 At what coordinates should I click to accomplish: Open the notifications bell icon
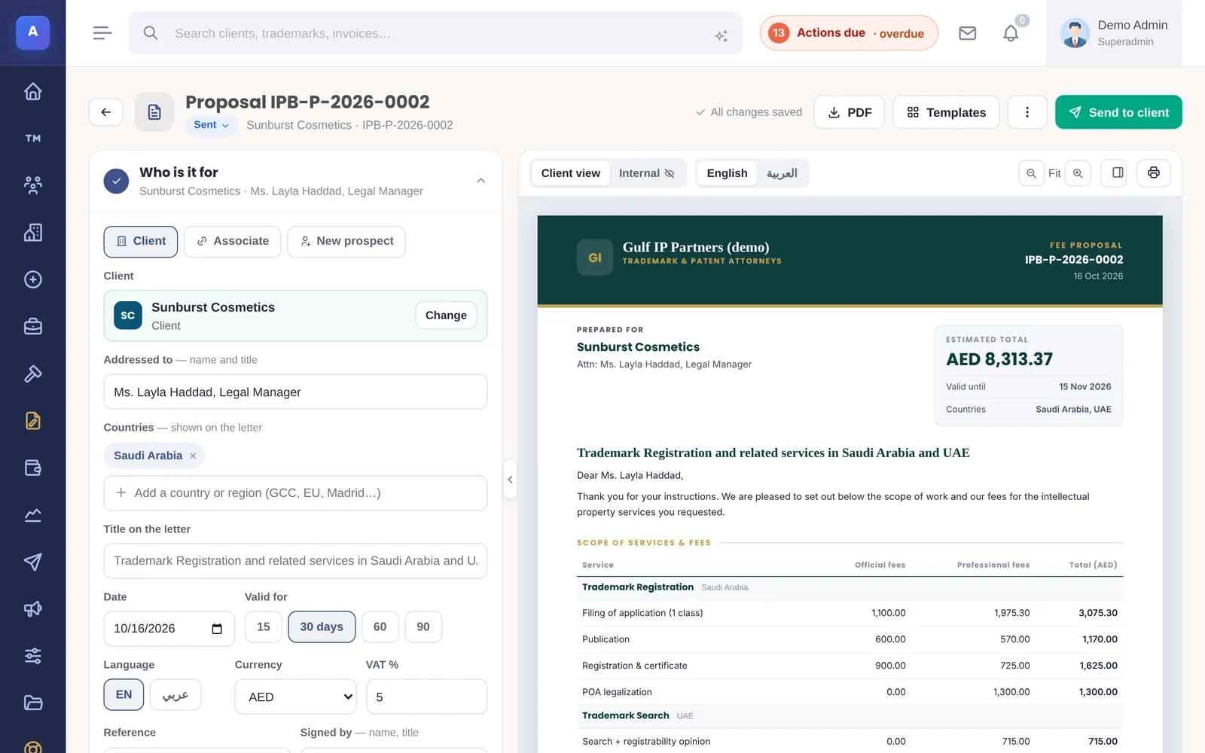click(x=1011, y=33)
